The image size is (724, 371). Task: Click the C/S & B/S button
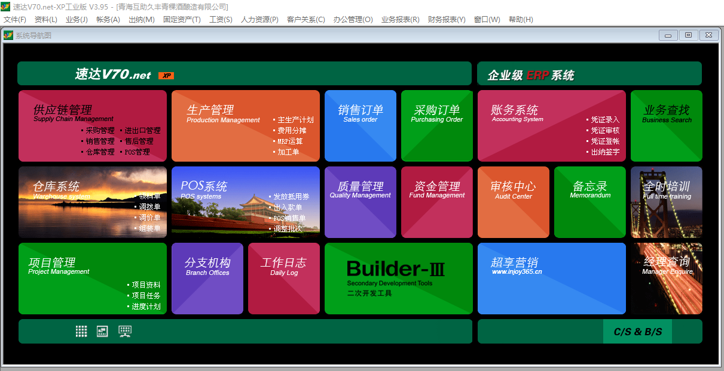[637, 332]
